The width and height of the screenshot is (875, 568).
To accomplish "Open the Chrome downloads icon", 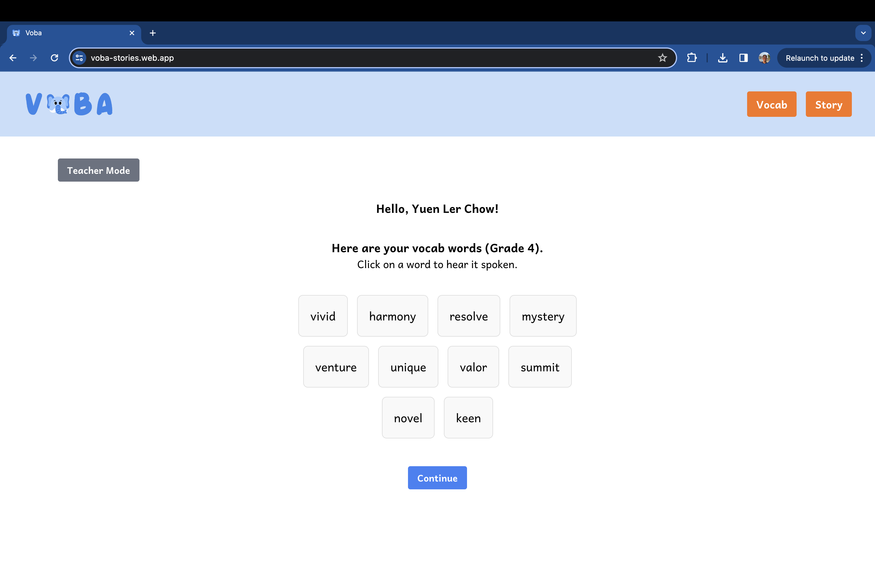I will tap(723, 58).
